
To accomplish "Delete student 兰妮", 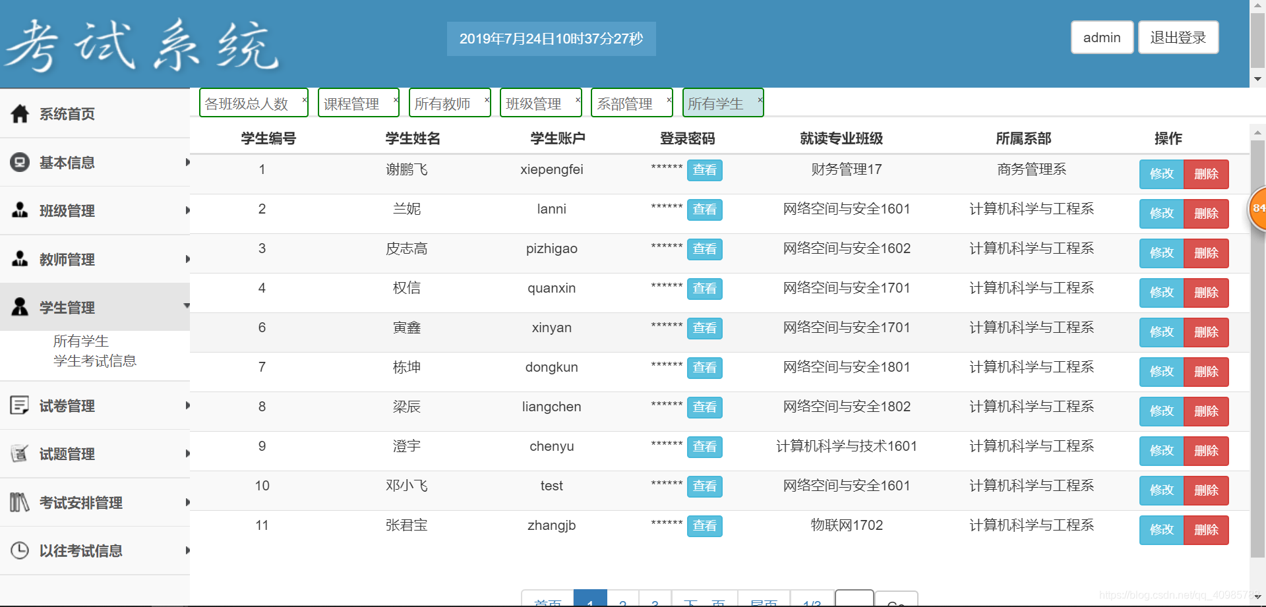I will pyautogui.click(x=1206, y=214).
